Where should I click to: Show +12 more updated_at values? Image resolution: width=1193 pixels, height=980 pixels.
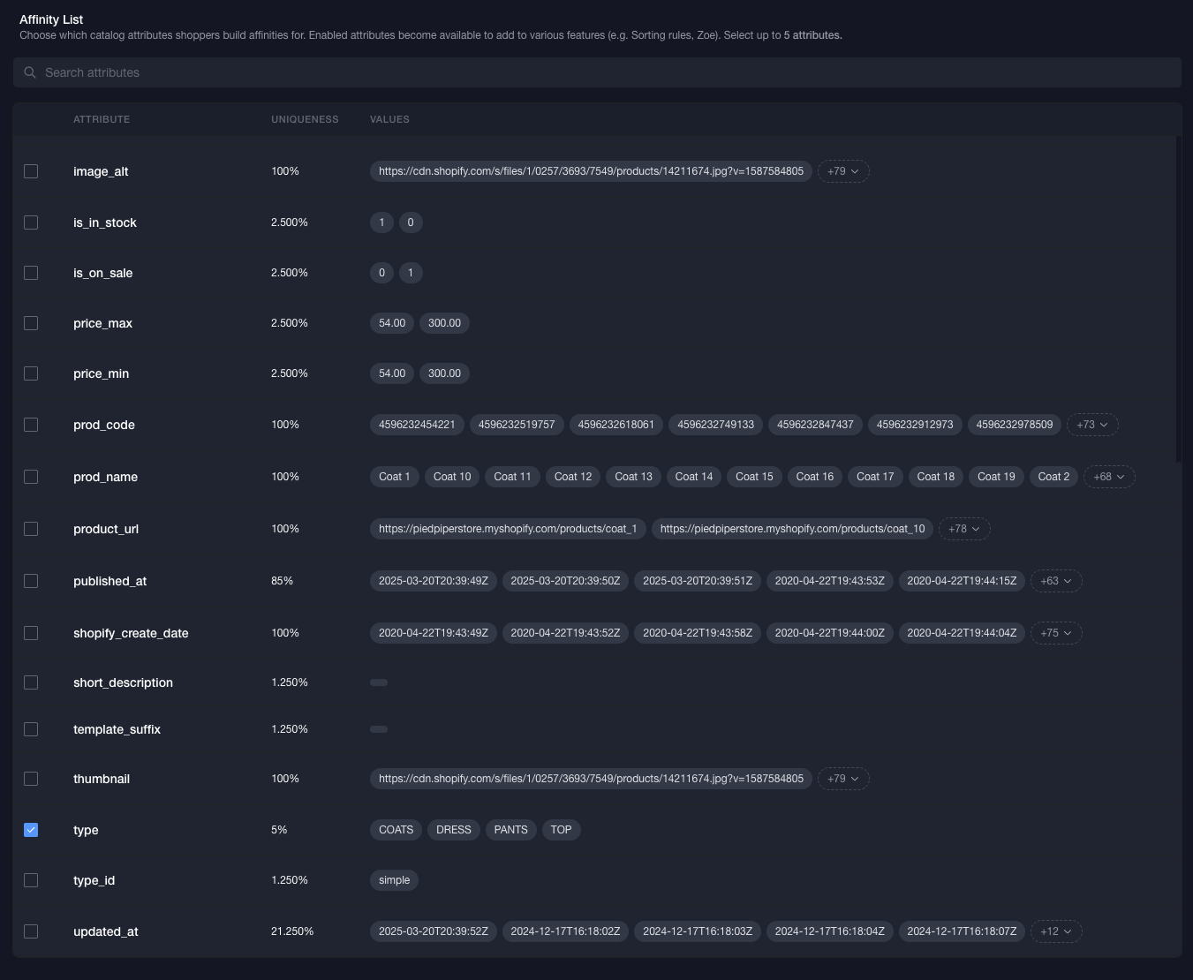[x=1056, y=931]
